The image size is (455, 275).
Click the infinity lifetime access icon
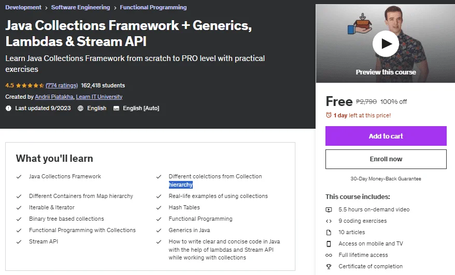[x=329, y=255]
